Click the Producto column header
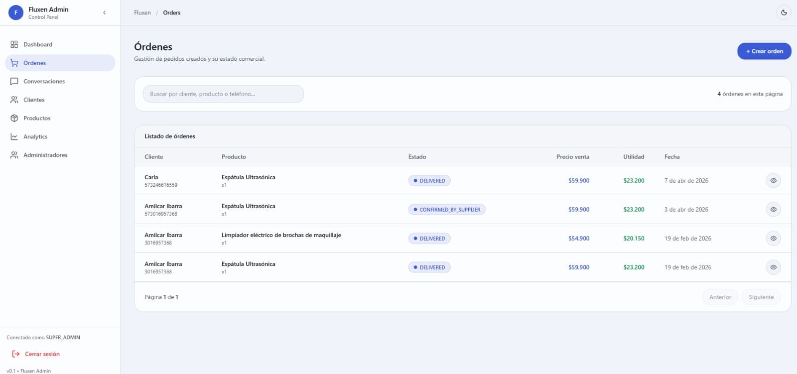 (234, 157)
